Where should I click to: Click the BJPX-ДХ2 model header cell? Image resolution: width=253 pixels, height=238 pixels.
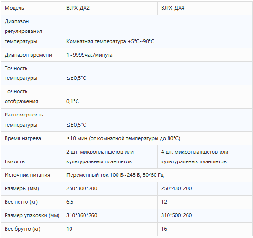[110, 8]
